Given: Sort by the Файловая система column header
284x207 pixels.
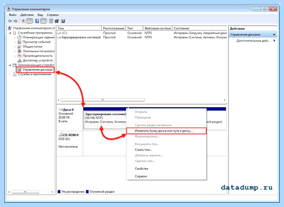Looking at the screenshot, I should point(158,28).
